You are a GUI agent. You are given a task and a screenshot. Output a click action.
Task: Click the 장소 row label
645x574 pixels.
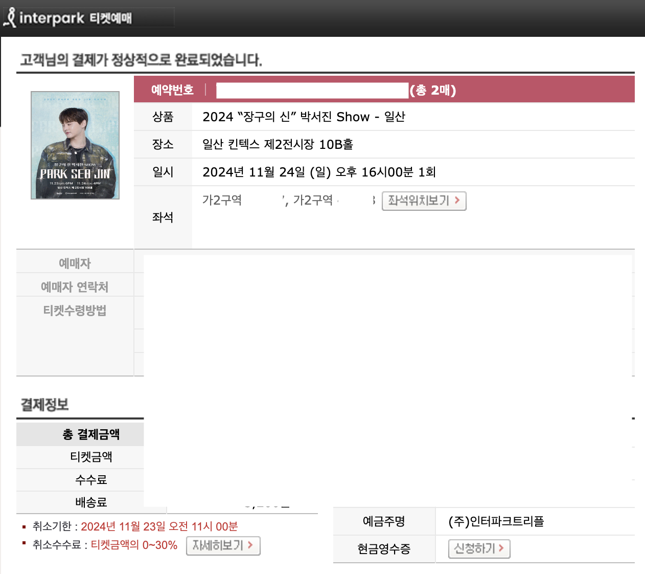pyautogui.click(x=163, y=145)
